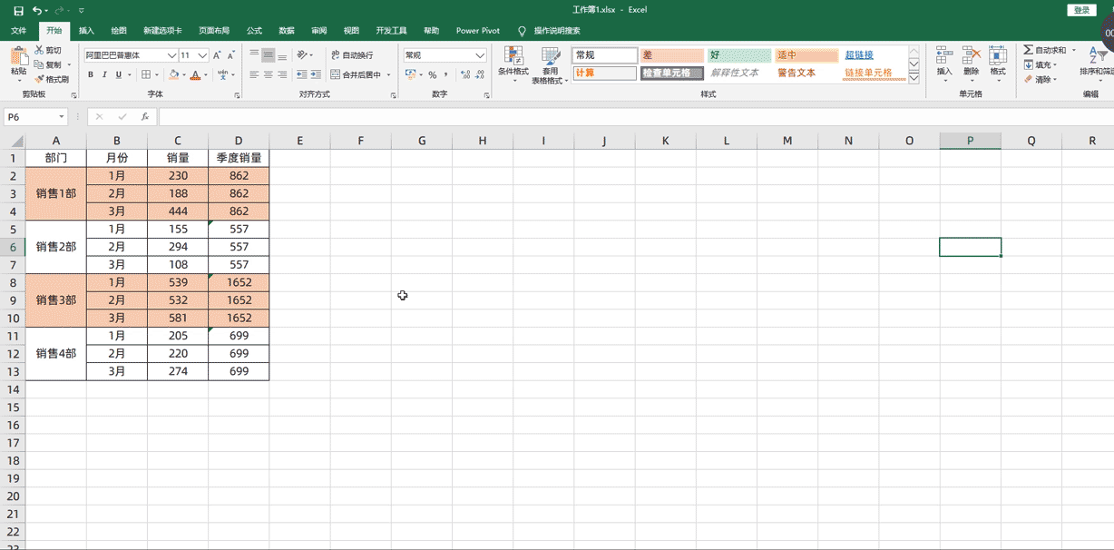Open Format as Table (套用表格格式)
This screenshot has height=550, width=1114.
550,64
